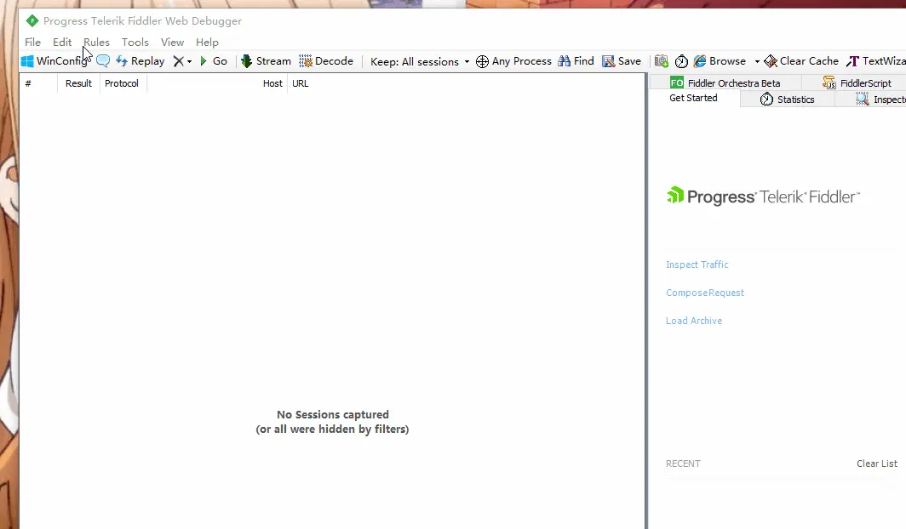Click the timer stopwatch icon
906x529 pixels.
tap(682, 61)
